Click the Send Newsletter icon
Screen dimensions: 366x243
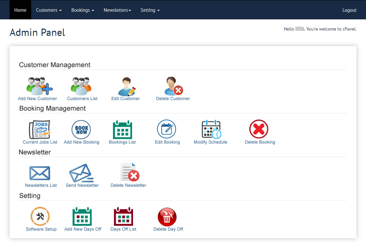tap(81, 173)
